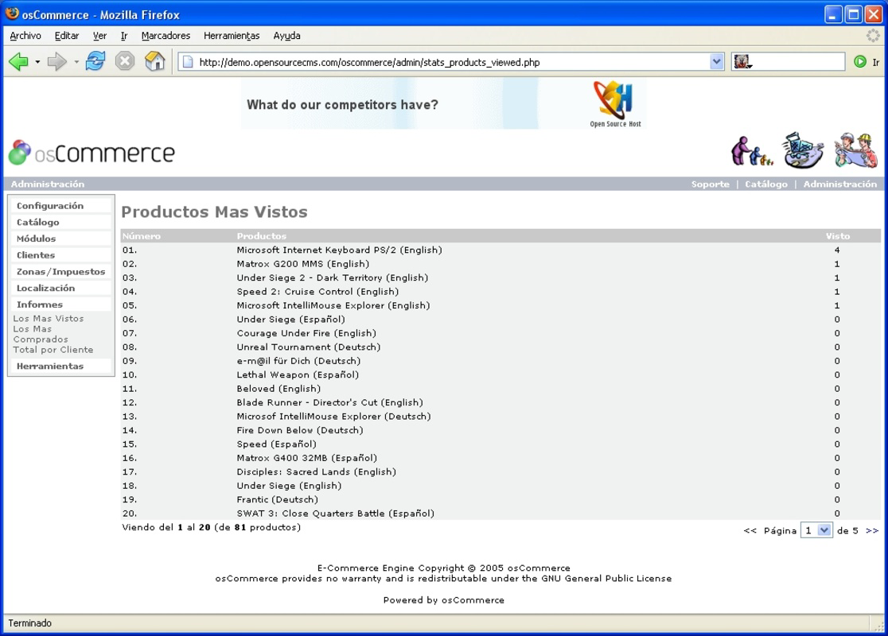
Task: Open the Ir menu
Action: coord(124,36)
